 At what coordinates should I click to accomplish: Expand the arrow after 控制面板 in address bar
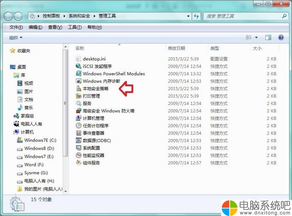click(x=64, y=16)
